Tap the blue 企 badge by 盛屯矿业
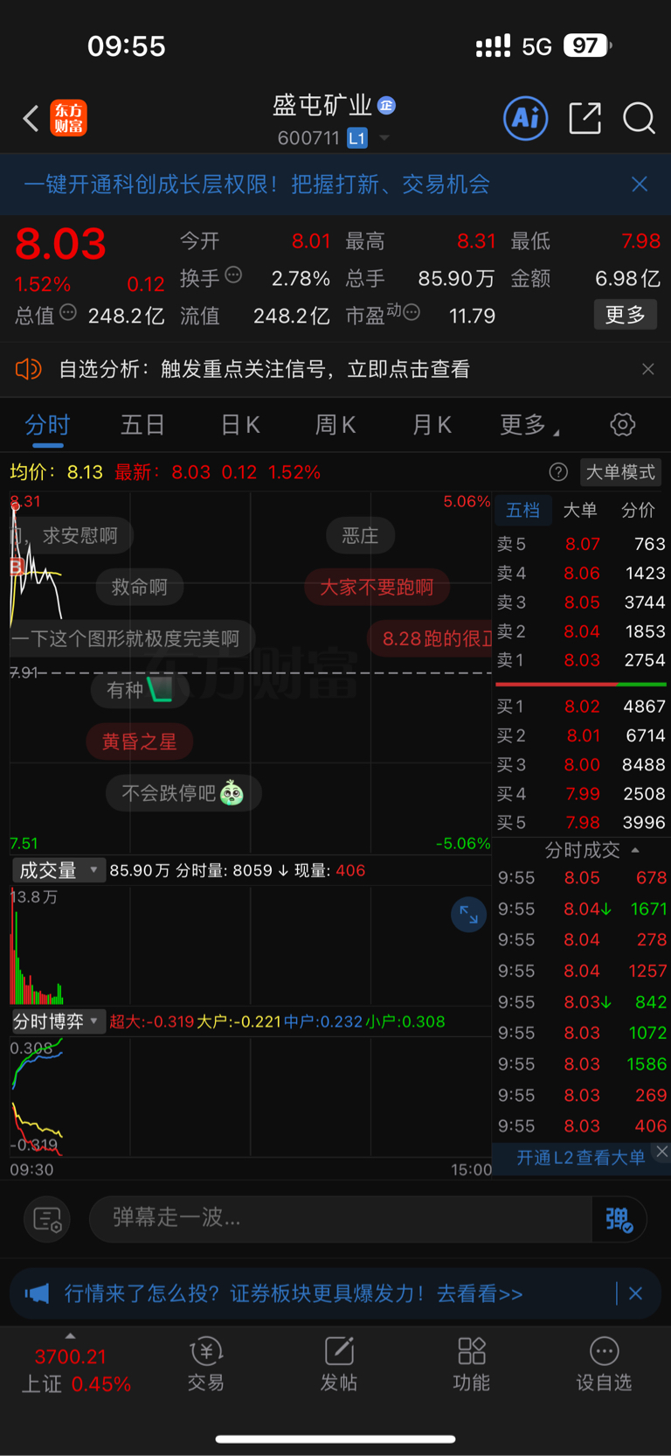The image size is (671, 1456). point(387,106)
